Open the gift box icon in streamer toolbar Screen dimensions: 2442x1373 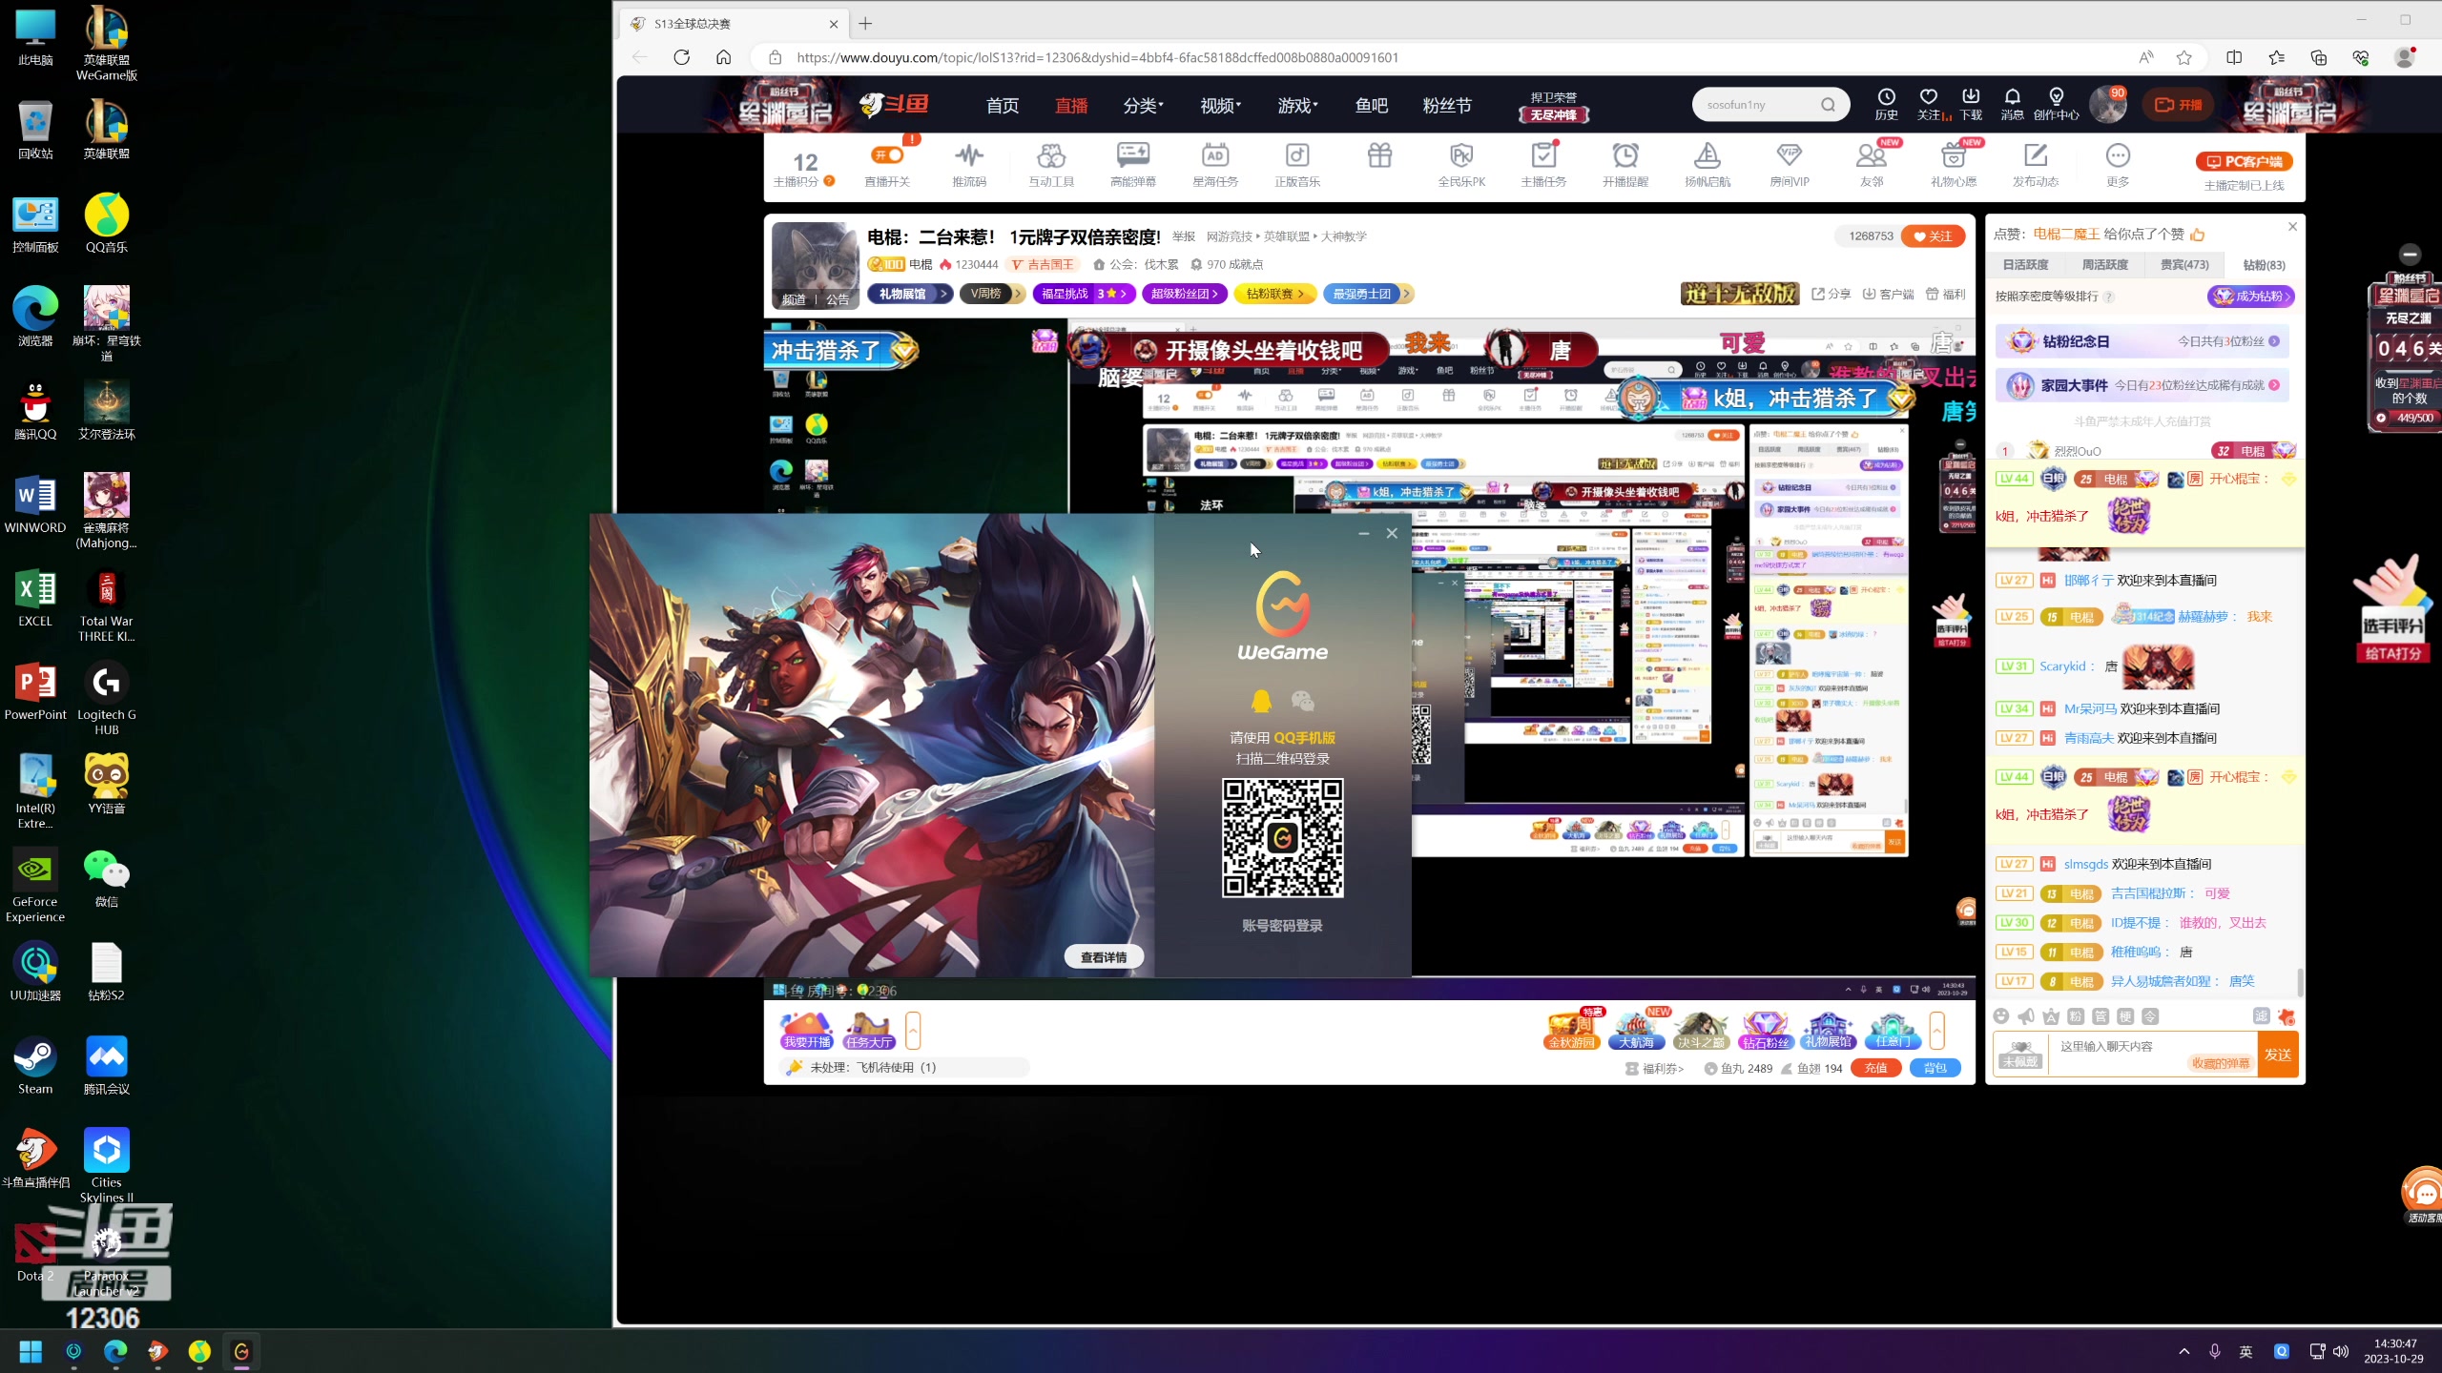click(1379, 155)
